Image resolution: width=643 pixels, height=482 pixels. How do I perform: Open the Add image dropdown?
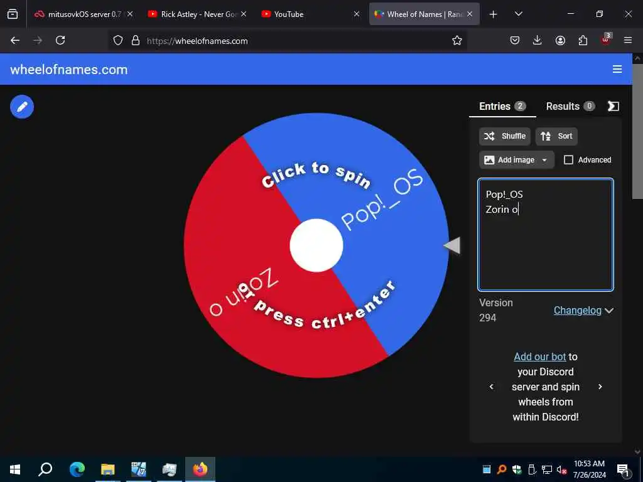(x=516, y=160)
